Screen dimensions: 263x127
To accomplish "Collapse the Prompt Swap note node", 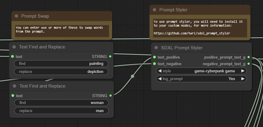I will (17, 16).
